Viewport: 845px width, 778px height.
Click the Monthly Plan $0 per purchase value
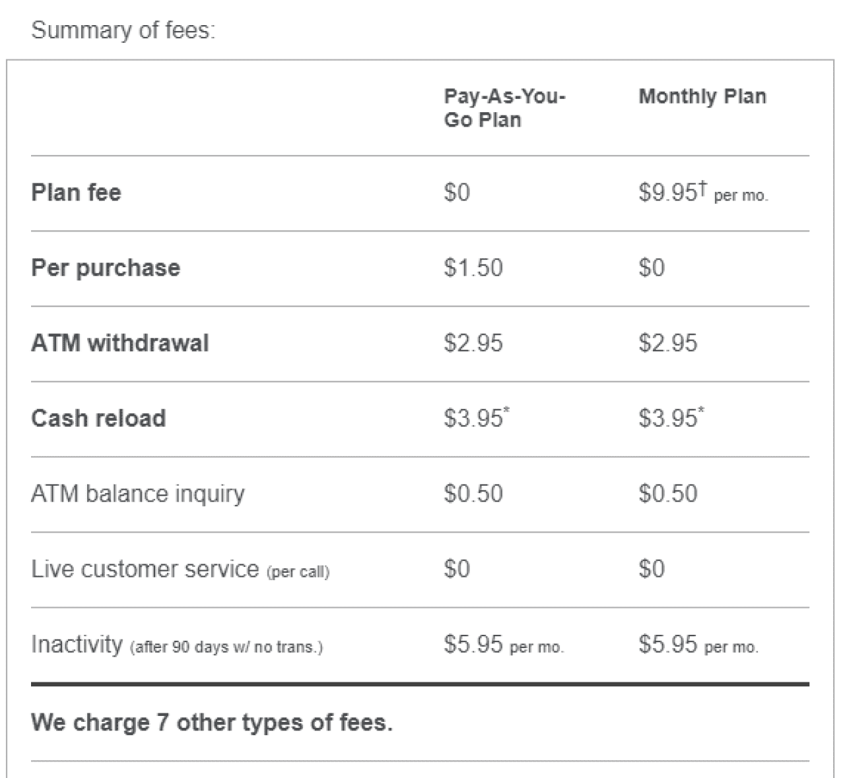pos(652,268)
